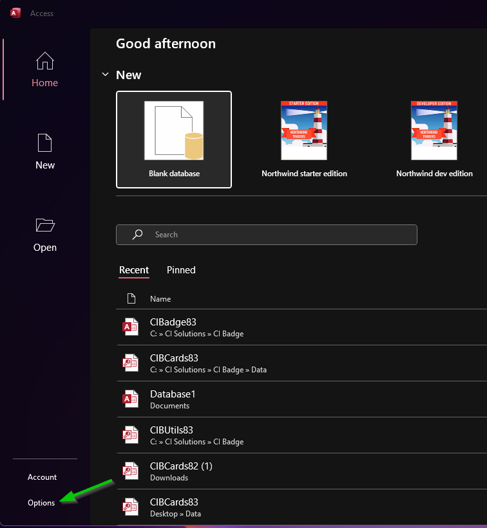Click the magnifier search icon

137,234
